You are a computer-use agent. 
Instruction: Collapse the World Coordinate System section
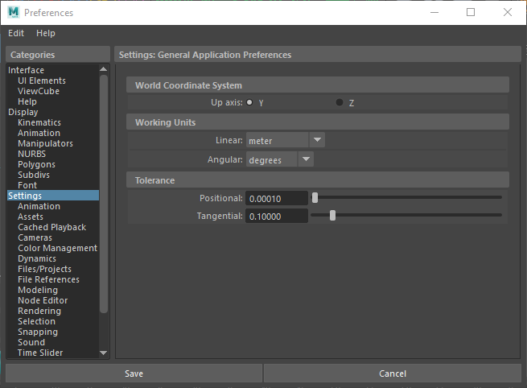(x=318, y=85)
